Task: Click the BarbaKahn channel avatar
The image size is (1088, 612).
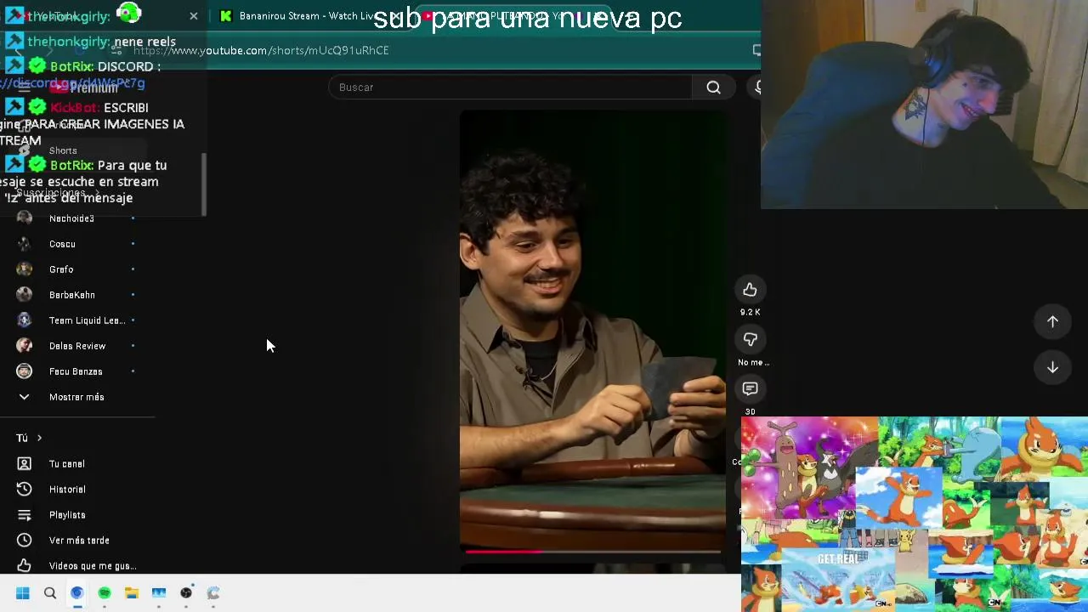Action: [x=24, y=295]
